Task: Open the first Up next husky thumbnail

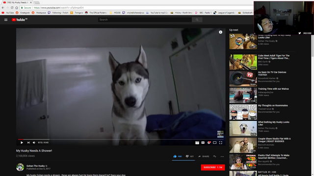Action: point(243,42)
